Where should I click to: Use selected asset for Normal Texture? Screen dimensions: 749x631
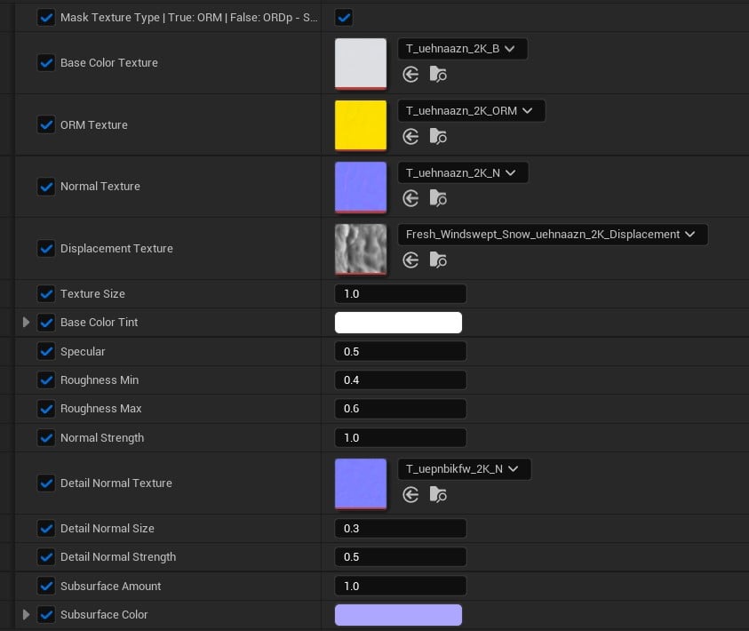click(410, 198)
